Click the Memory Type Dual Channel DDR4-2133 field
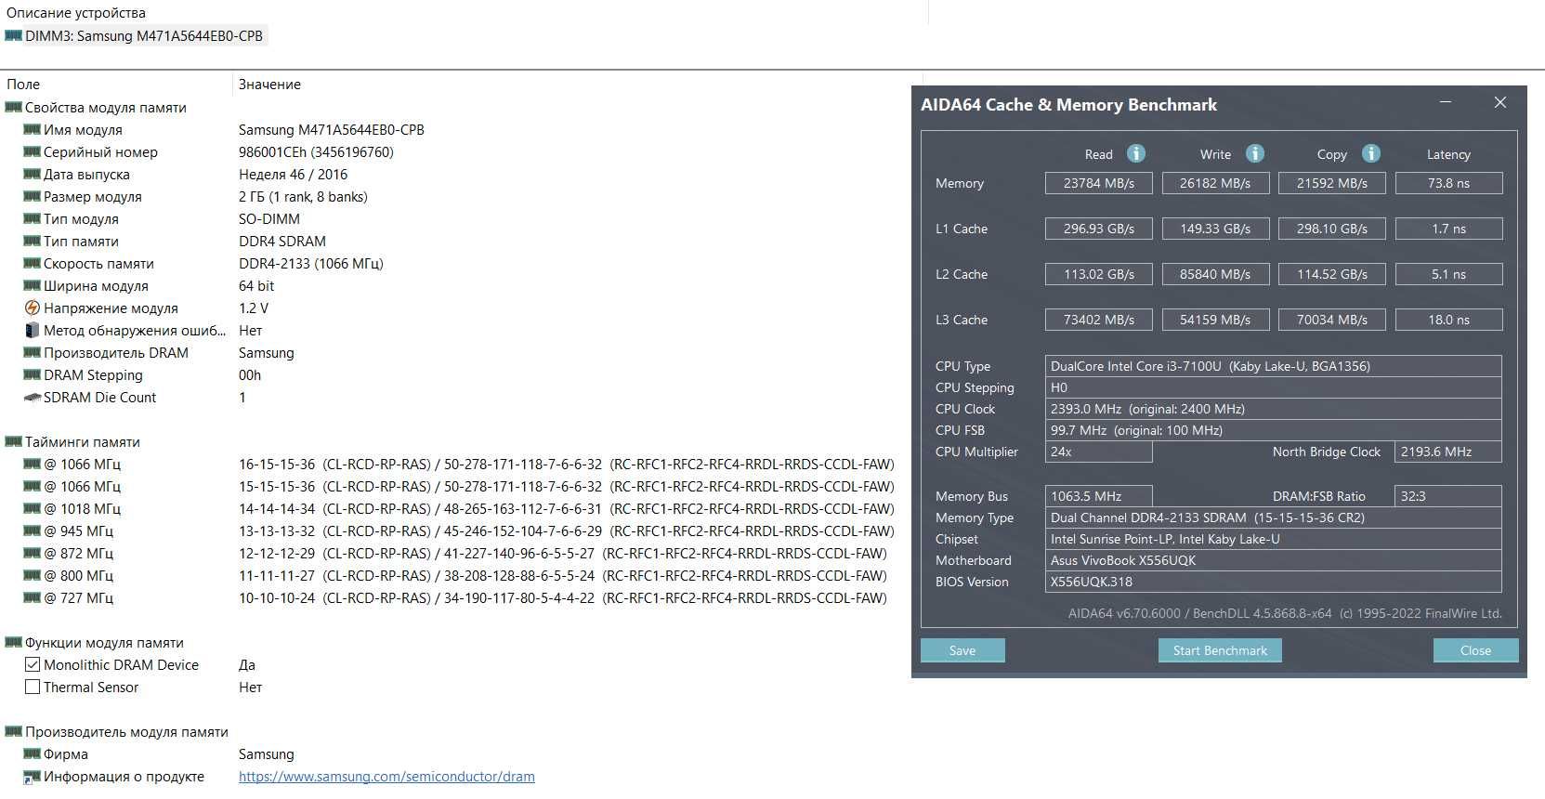 [x=1274, y=517]
